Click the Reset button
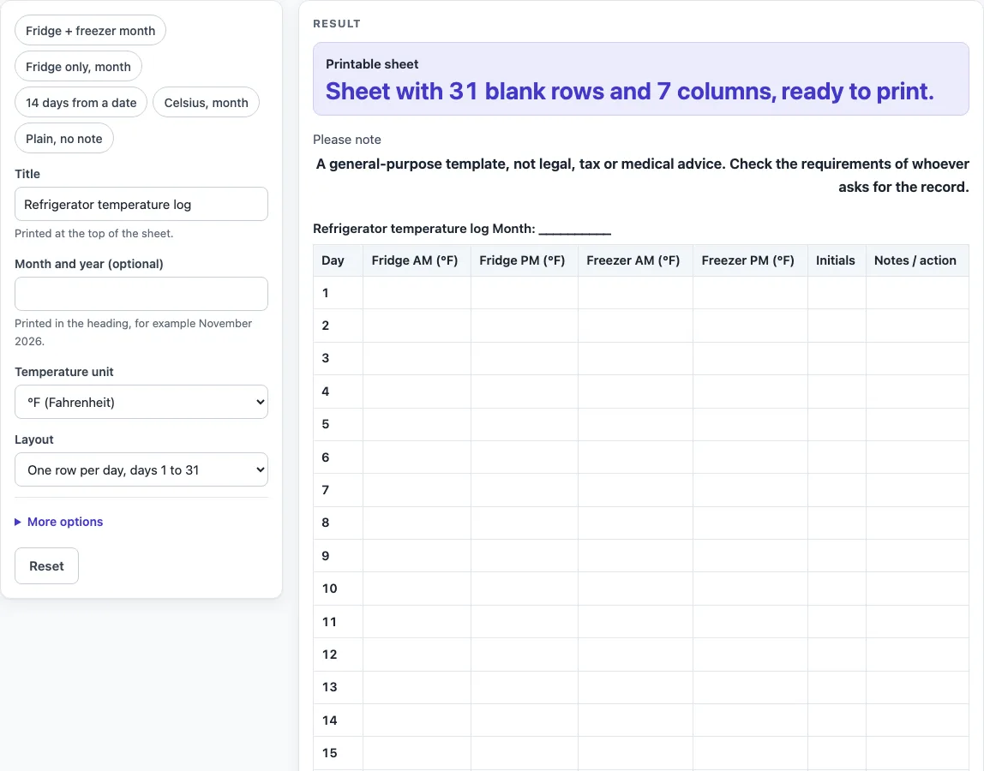984x771 pixels. 46,566
